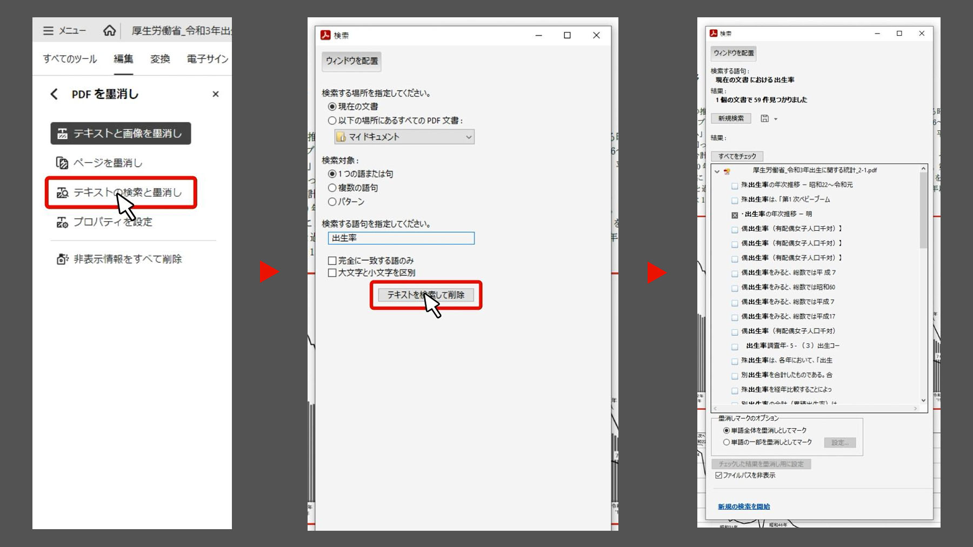Open the 電子サイン tab
The image size is (973, 547).
[208, 59]
